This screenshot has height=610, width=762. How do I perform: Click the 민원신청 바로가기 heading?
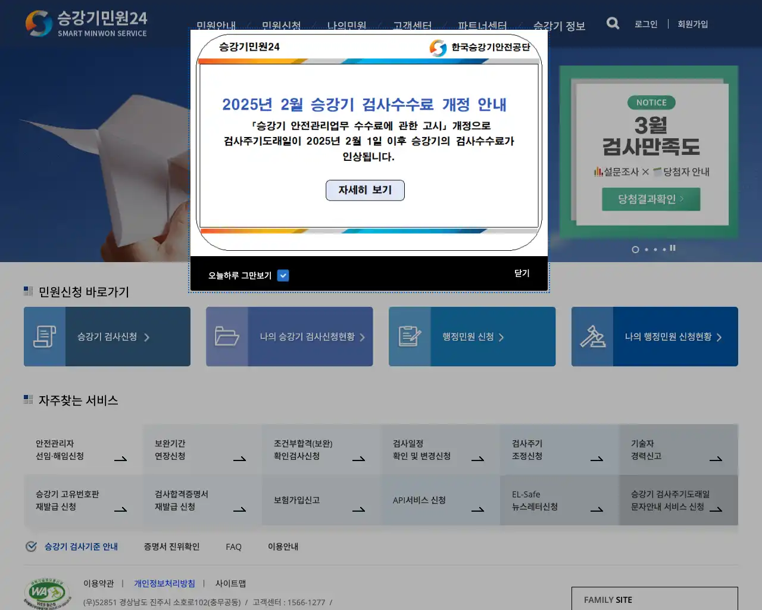[83, 292]
